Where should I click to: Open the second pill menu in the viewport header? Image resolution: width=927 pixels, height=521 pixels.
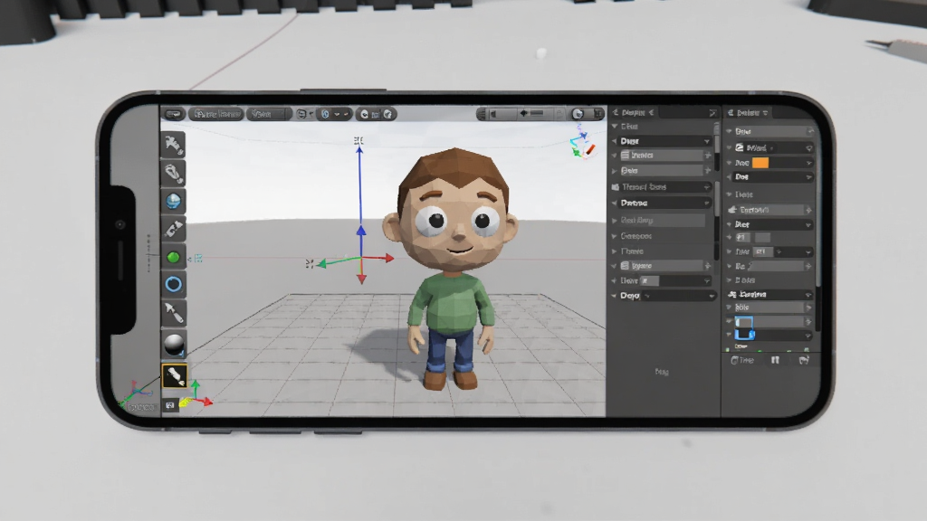point(216,114)
